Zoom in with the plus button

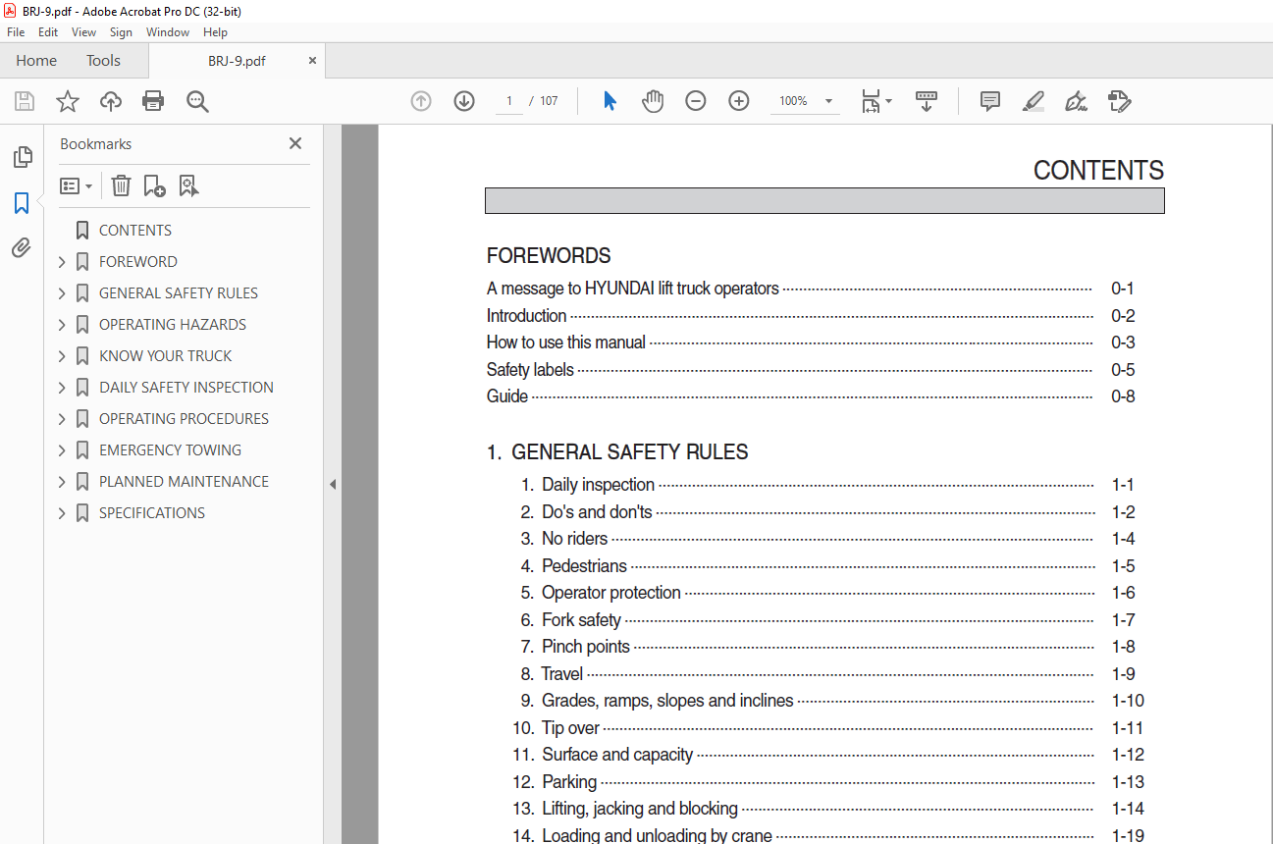click(739, 101)
